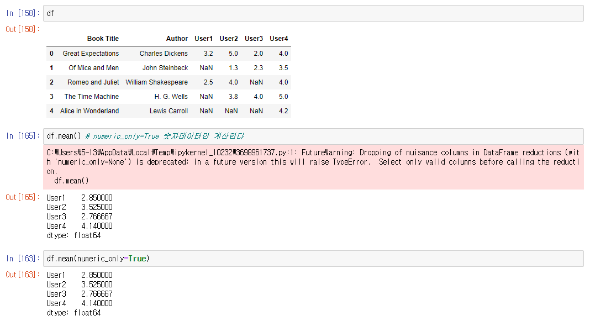The height and width of the screenshot is (326, 590).
Task: Click the Alice in Wonderland cell
Action: click(89, 111)
